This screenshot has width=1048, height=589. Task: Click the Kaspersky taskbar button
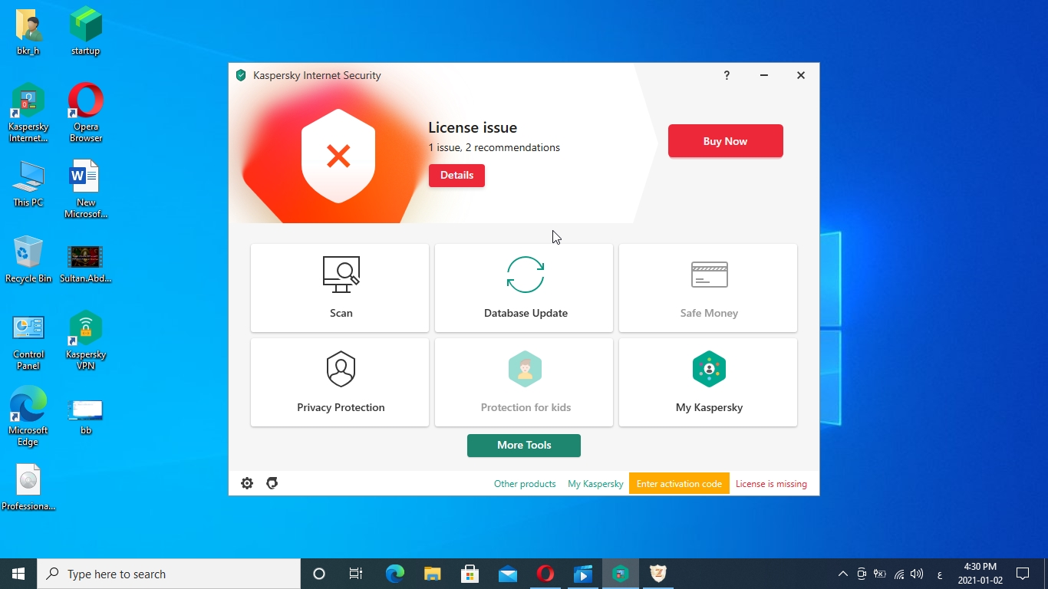click(621, 574)
